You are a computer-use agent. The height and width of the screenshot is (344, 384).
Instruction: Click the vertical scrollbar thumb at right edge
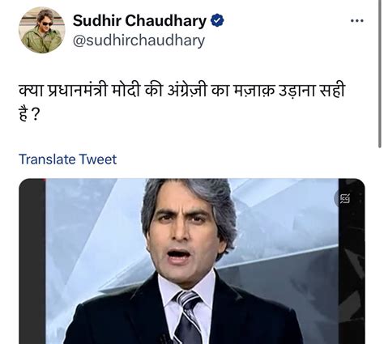(x=379, y=74)
